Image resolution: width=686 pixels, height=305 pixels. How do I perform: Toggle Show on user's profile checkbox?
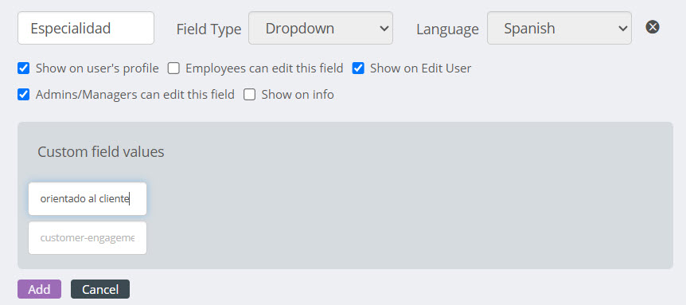tap(24, 68)
